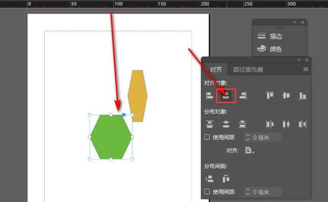Screen dimensions: 328x202
Task: Enable 使用间距 checkbox under 分布对象
Action: point(207,137)
